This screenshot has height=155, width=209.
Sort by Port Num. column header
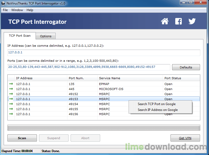tap(82, 78)
